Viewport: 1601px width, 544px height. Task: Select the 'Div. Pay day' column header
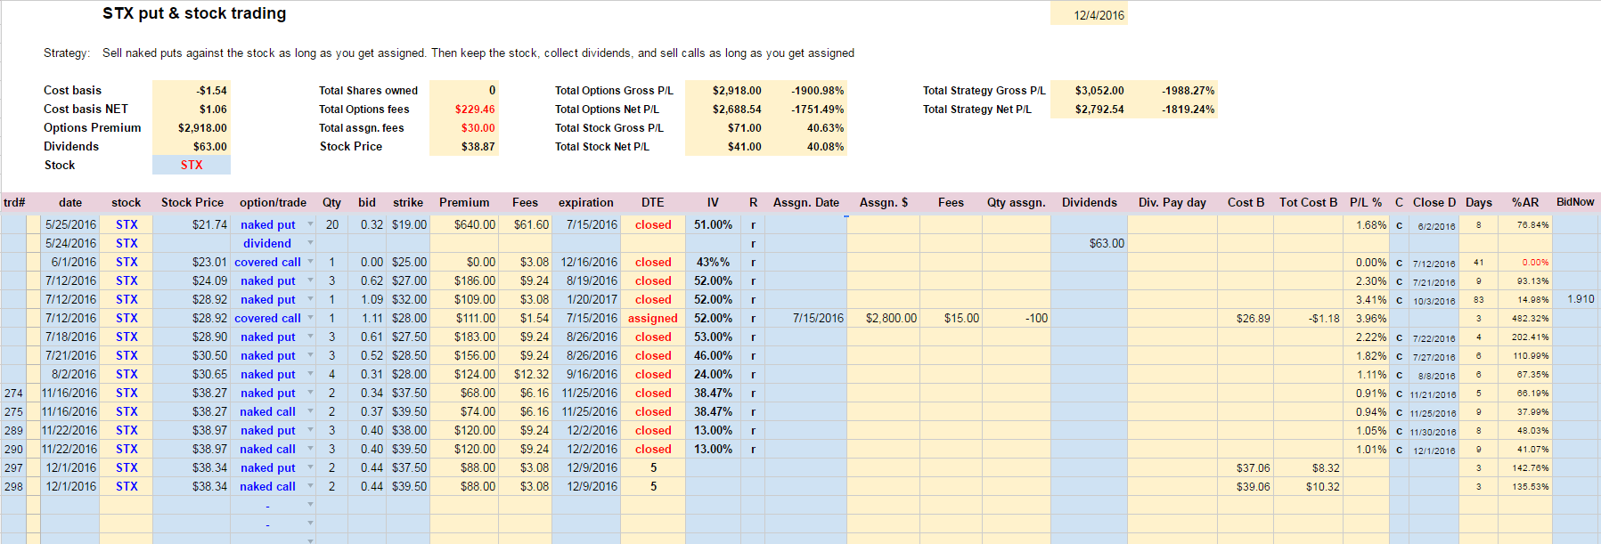(1172, 202)
